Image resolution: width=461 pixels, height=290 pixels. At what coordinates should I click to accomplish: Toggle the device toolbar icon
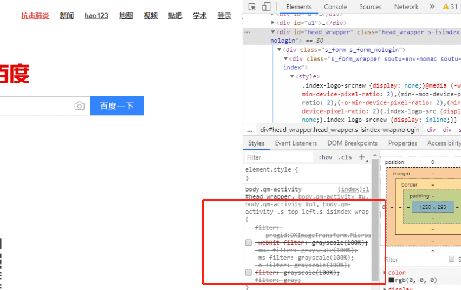click(x=266, y=6)
